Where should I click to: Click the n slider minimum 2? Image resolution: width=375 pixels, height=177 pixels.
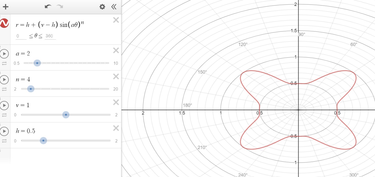15,89
